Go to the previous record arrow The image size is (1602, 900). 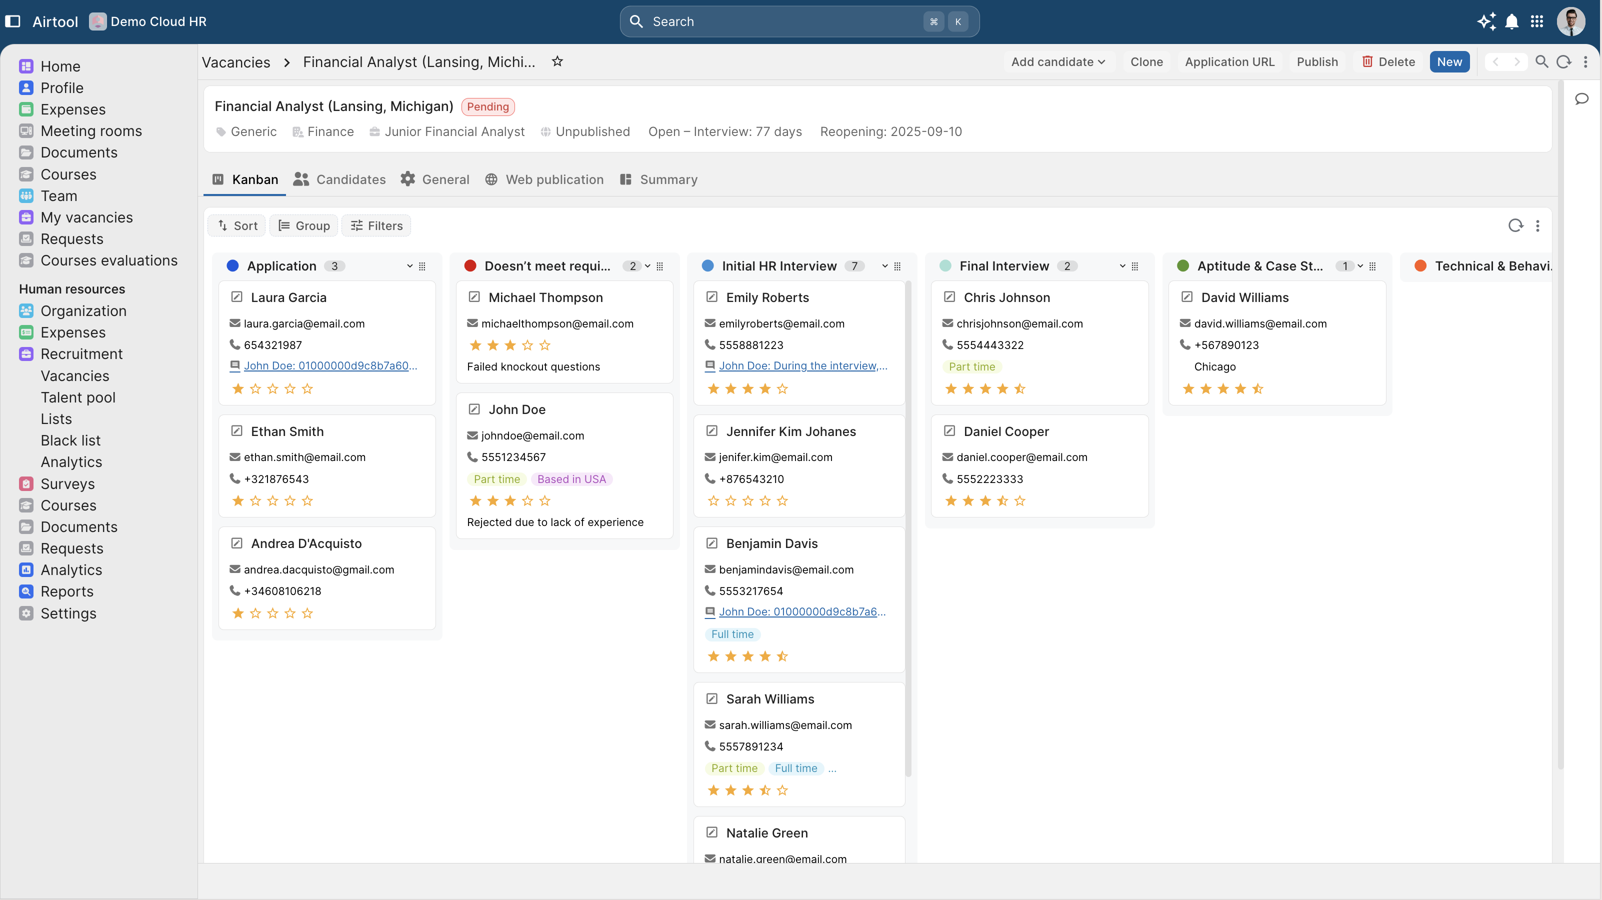[x=1495, y=61]
